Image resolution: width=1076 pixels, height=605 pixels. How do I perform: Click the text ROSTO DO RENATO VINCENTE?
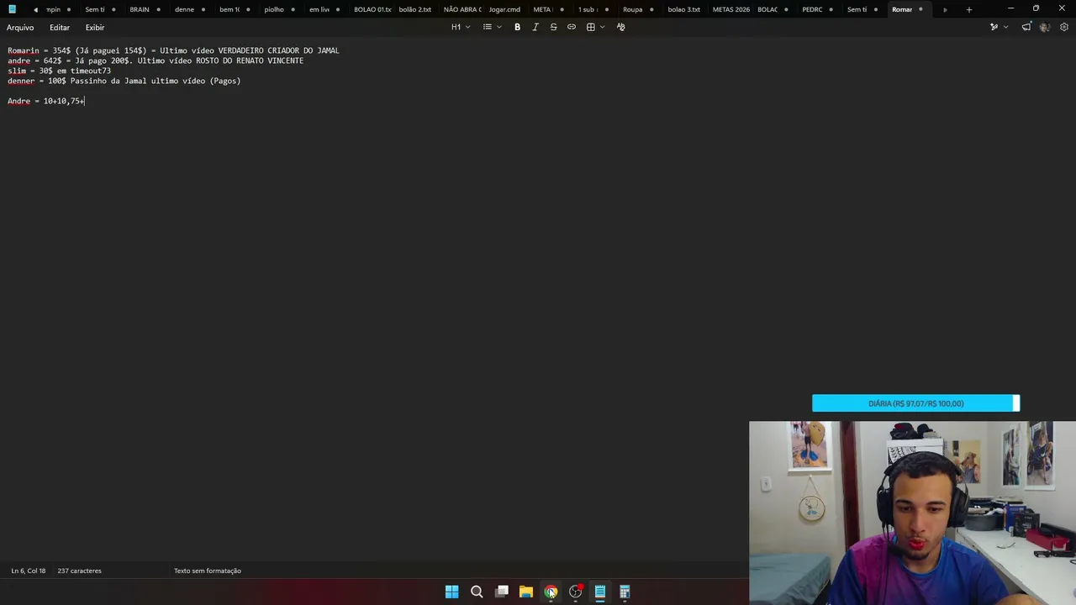click(250, 60)
